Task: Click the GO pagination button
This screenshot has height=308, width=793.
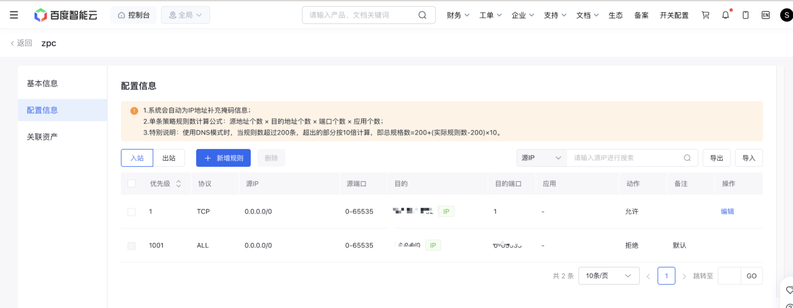Action: point(751,276)
